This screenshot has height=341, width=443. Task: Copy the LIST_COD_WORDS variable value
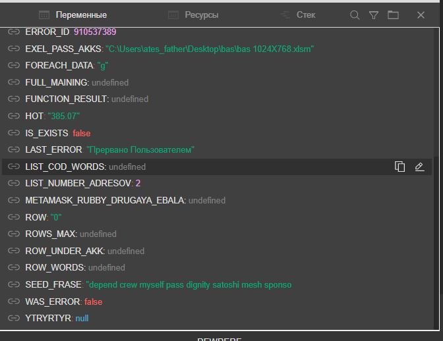tap(399, 167)
